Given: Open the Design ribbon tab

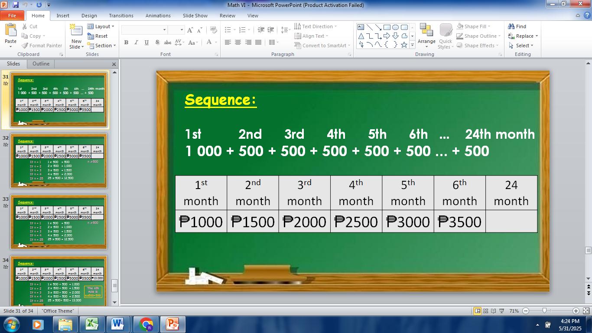Looking at the screenshot, I should click(89, 16).
